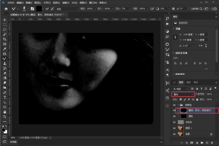Select the Zoom tool in the toolbox
The image size is (219, 146).
pos(4,117)
